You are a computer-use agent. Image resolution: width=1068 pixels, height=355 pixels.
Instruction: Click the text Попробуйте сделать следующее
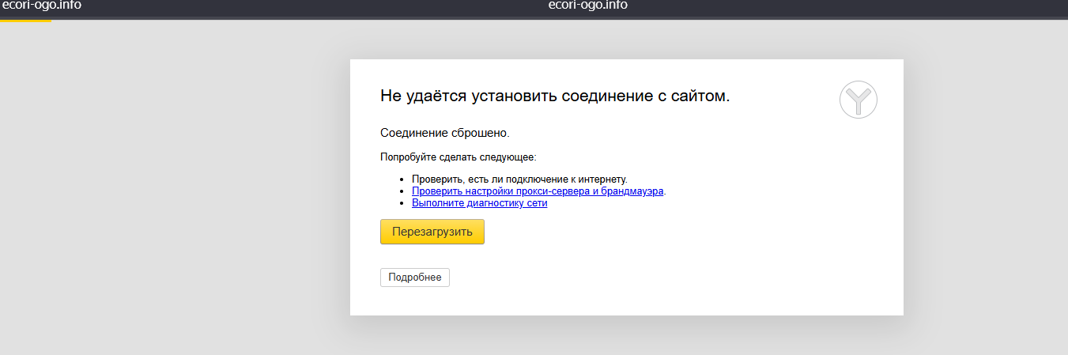(x=459, y=157)
